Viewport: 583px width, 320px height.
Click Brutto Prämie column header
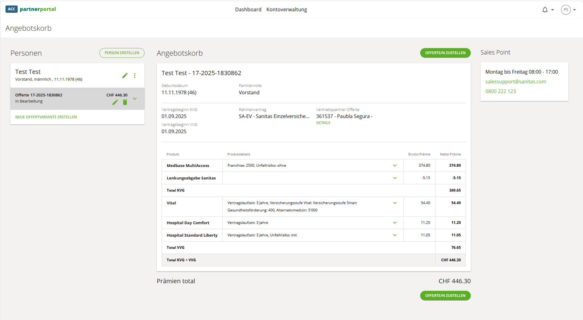click(x=419, y=154)
